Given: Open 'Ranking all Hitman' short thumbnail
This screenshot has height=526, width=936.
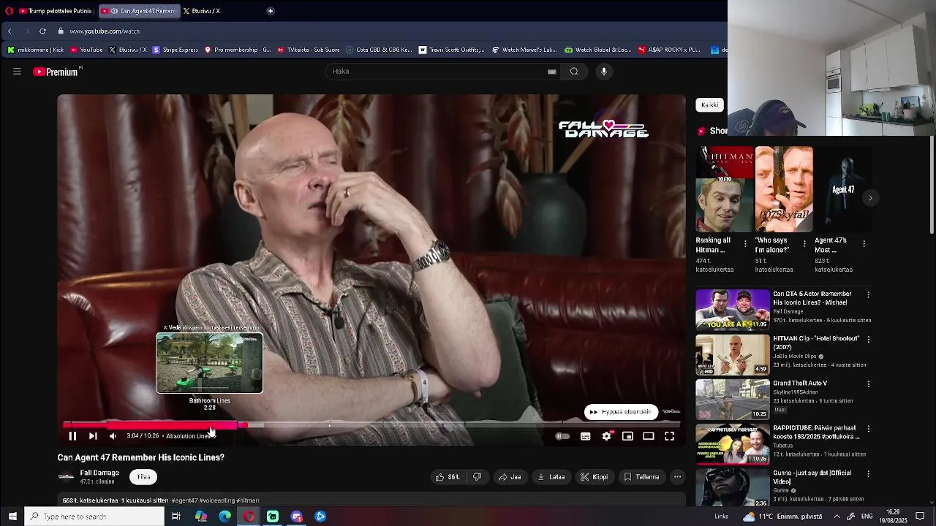Looking at the screenshot, I should coord(724,189).
